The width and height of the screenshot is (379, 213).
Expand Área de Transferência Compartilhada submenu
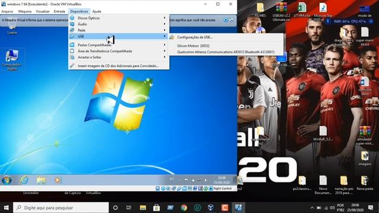118,51
